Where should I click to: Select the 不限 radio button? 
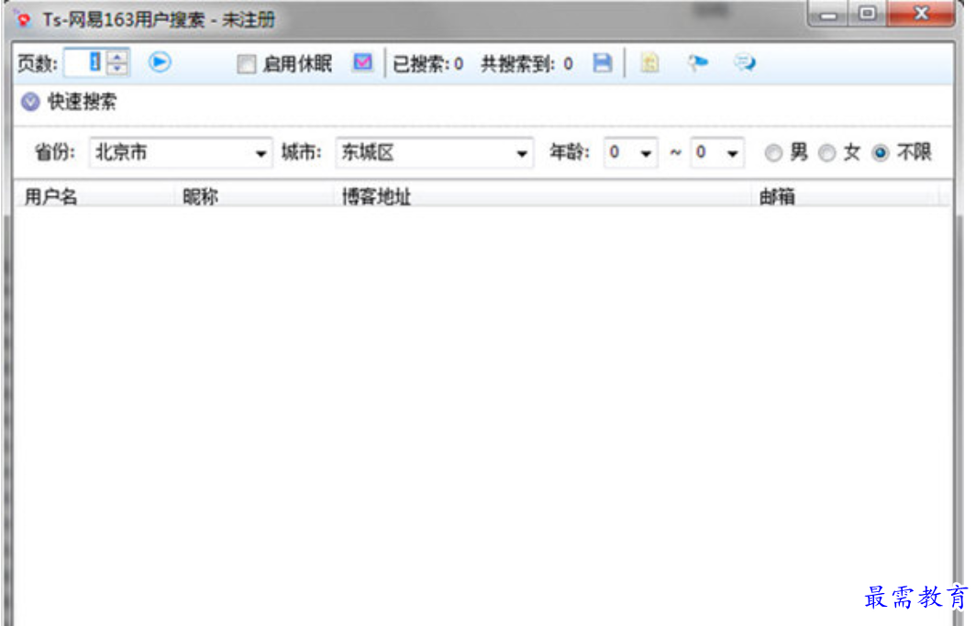pos(881,153)
